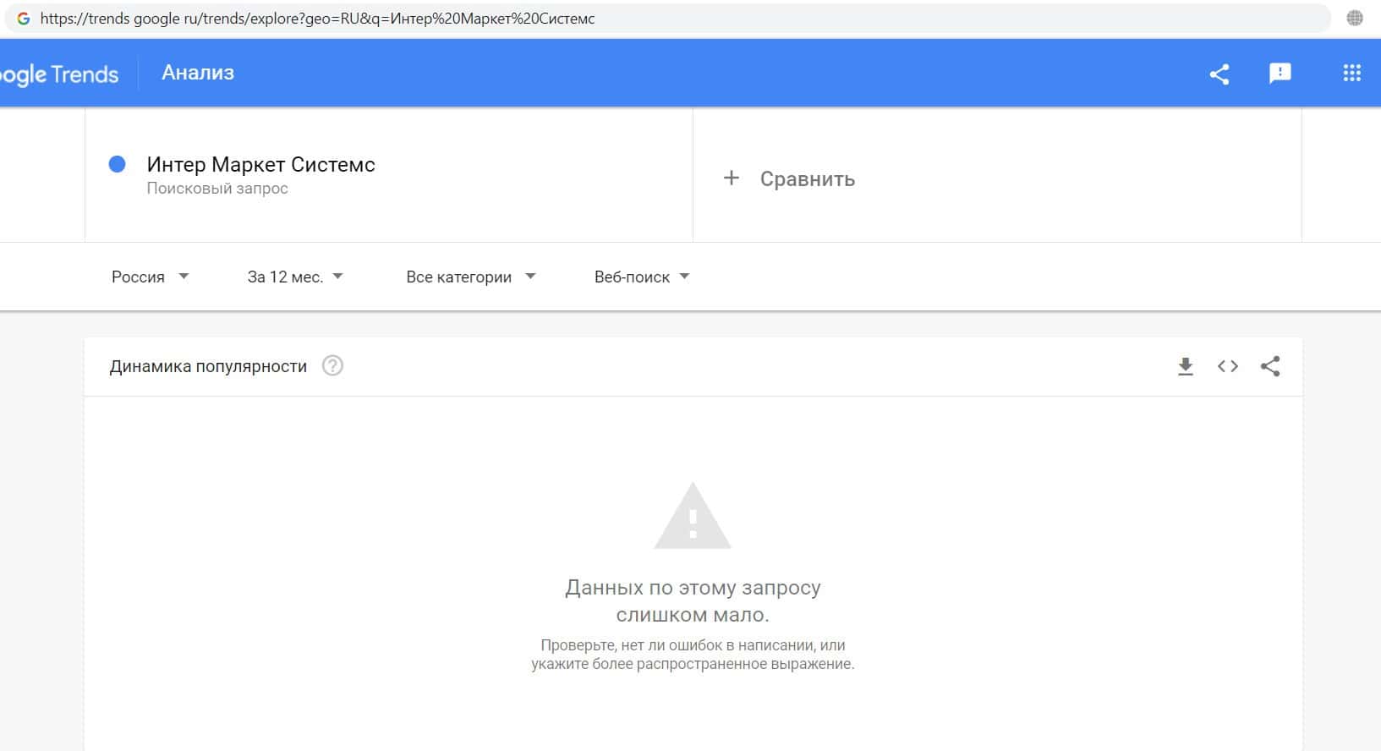Open the feedback icon in the header
The width and height of the screenshot is (1381, 751).
click(x=1280, y=74)
